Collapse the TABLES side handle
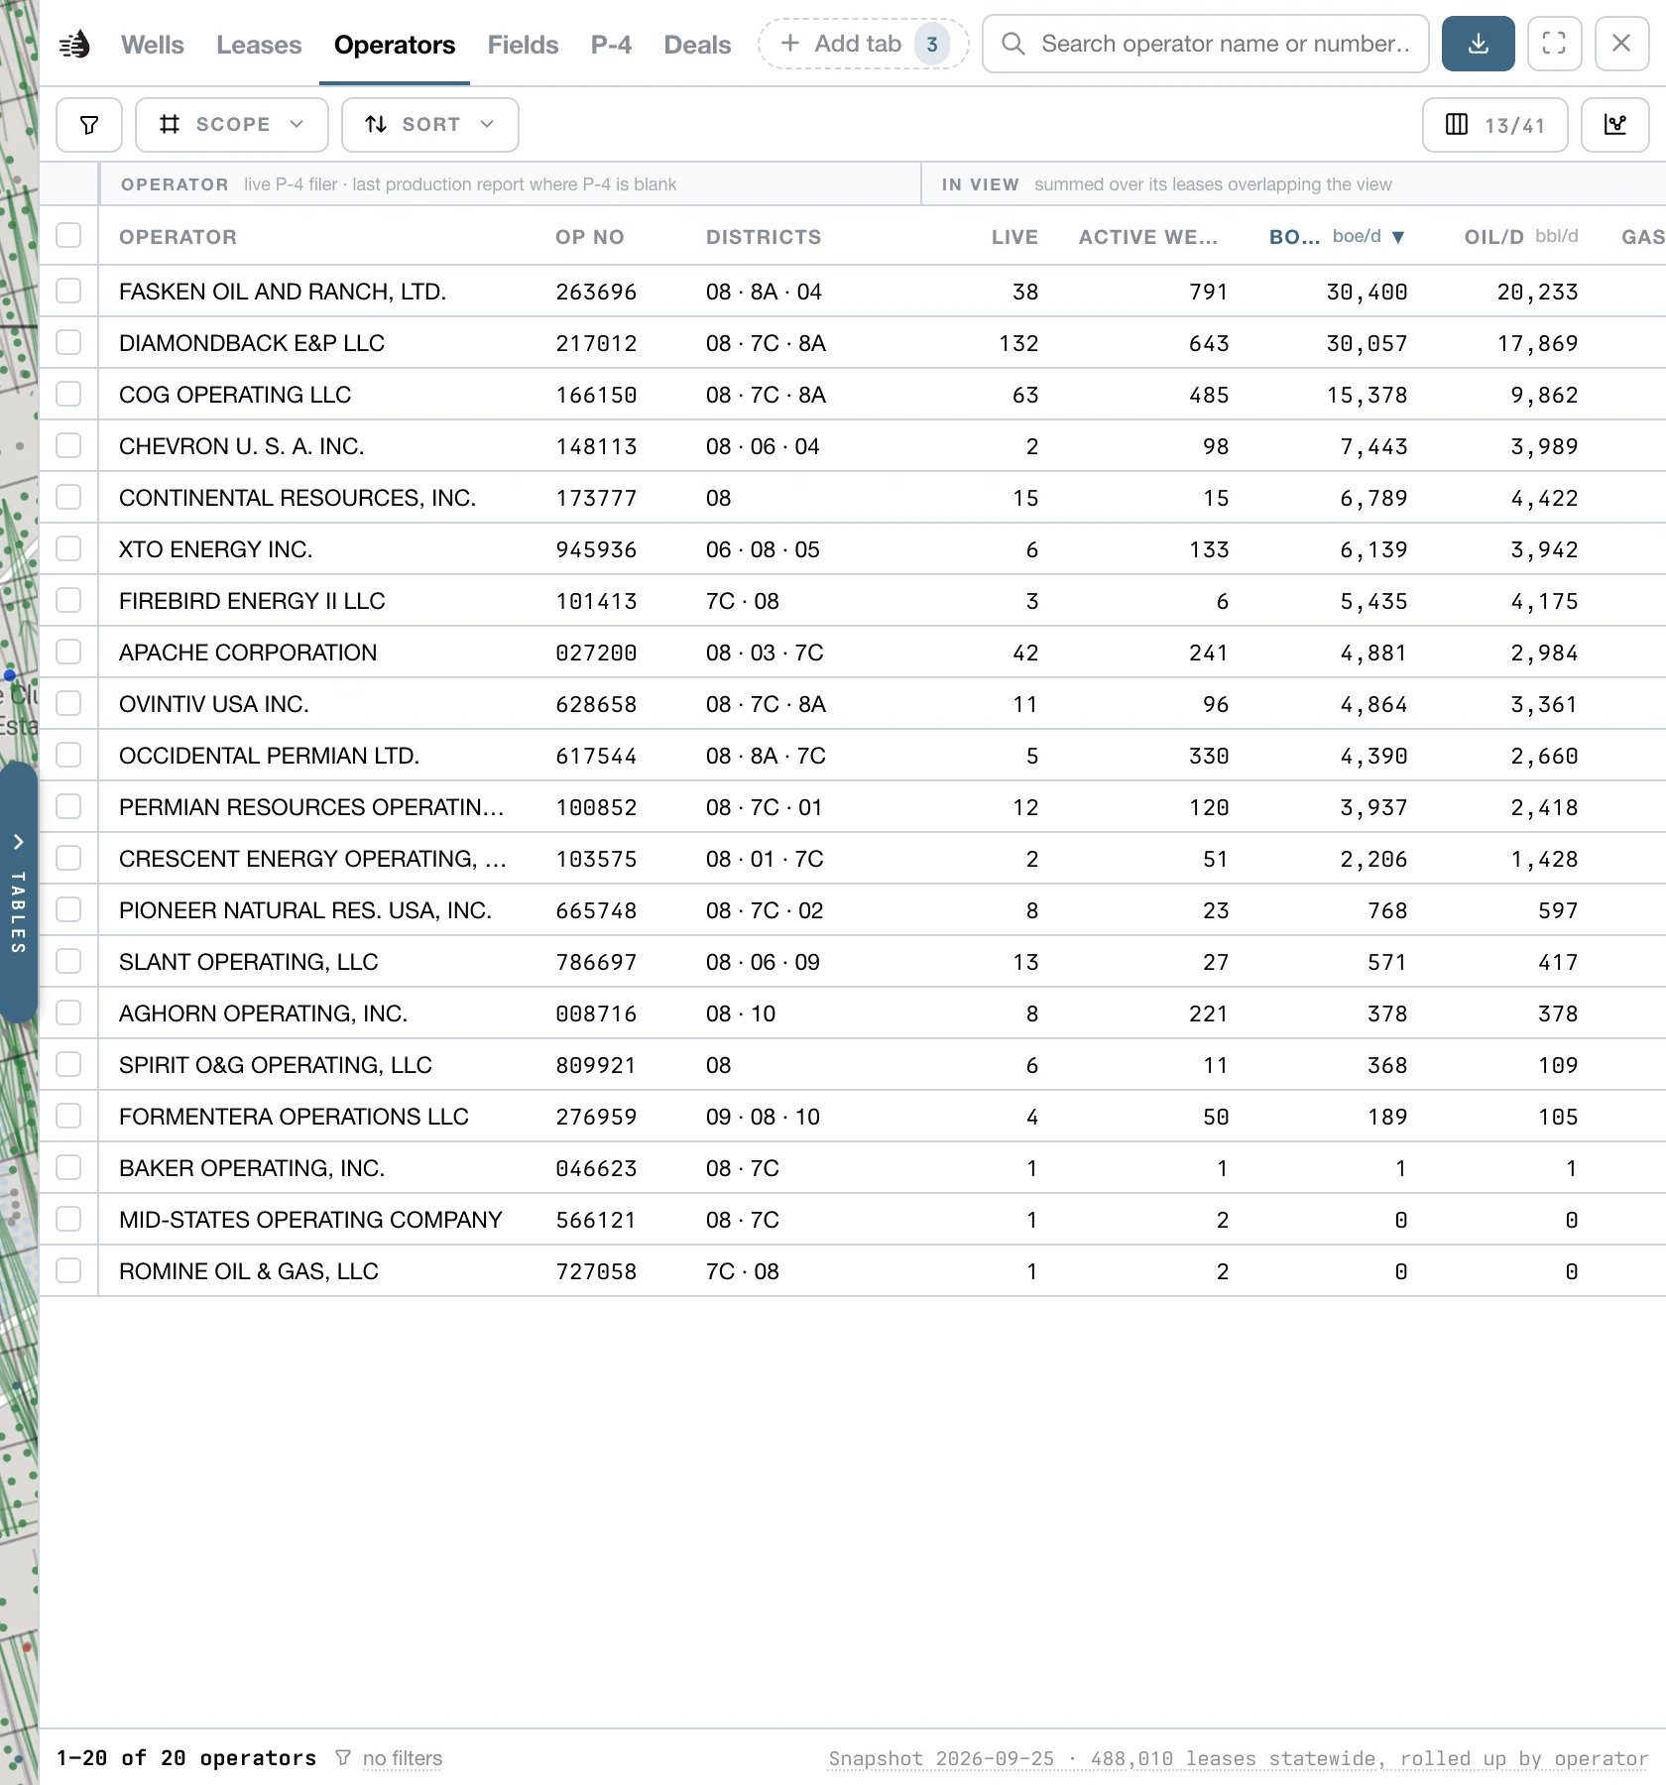The height and width of the screenshot is (1785, 1666). pyautogui.click(x=18, y=892)
